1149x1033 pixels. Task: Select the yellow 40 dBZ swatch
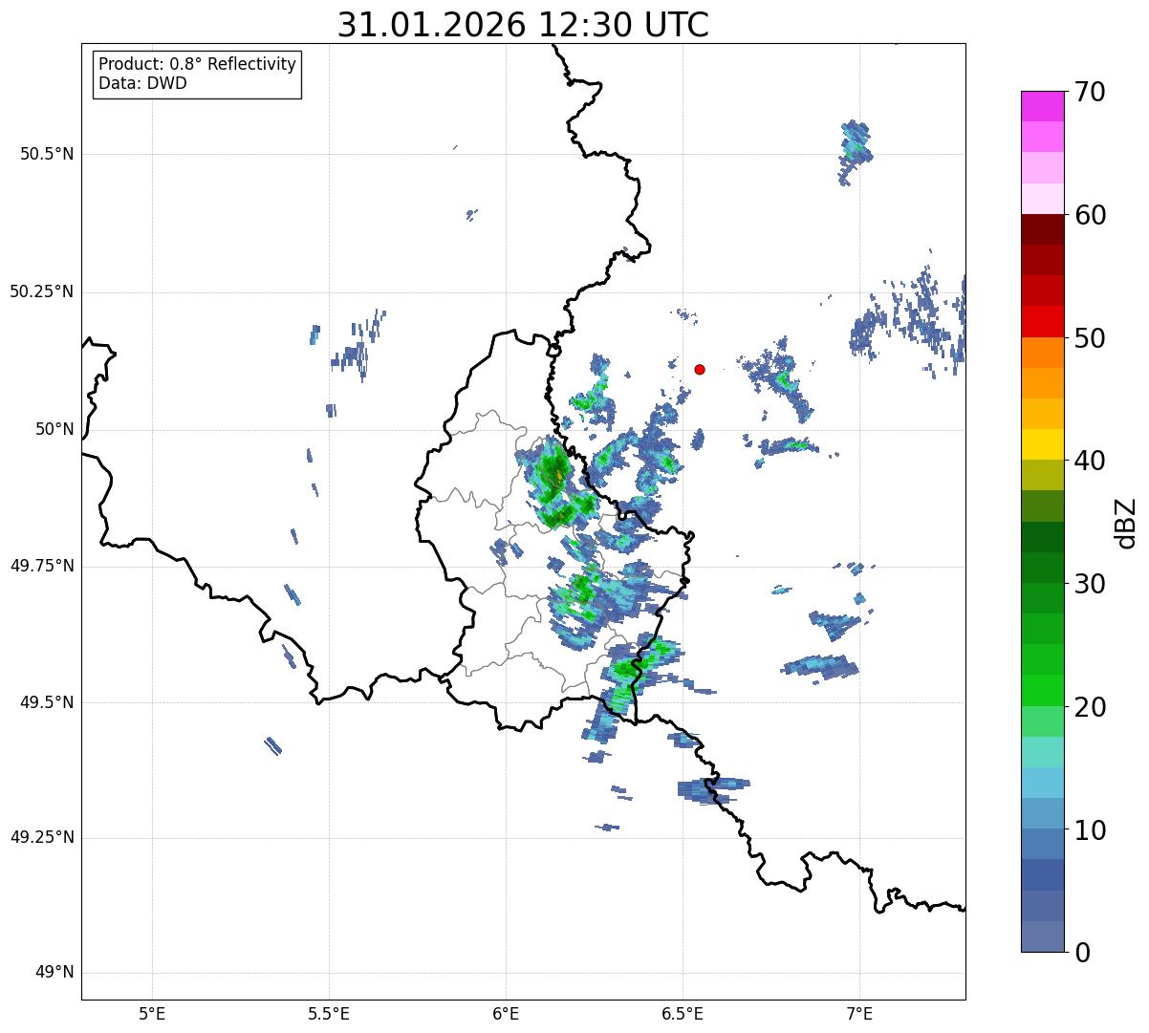pos(1042,444)
